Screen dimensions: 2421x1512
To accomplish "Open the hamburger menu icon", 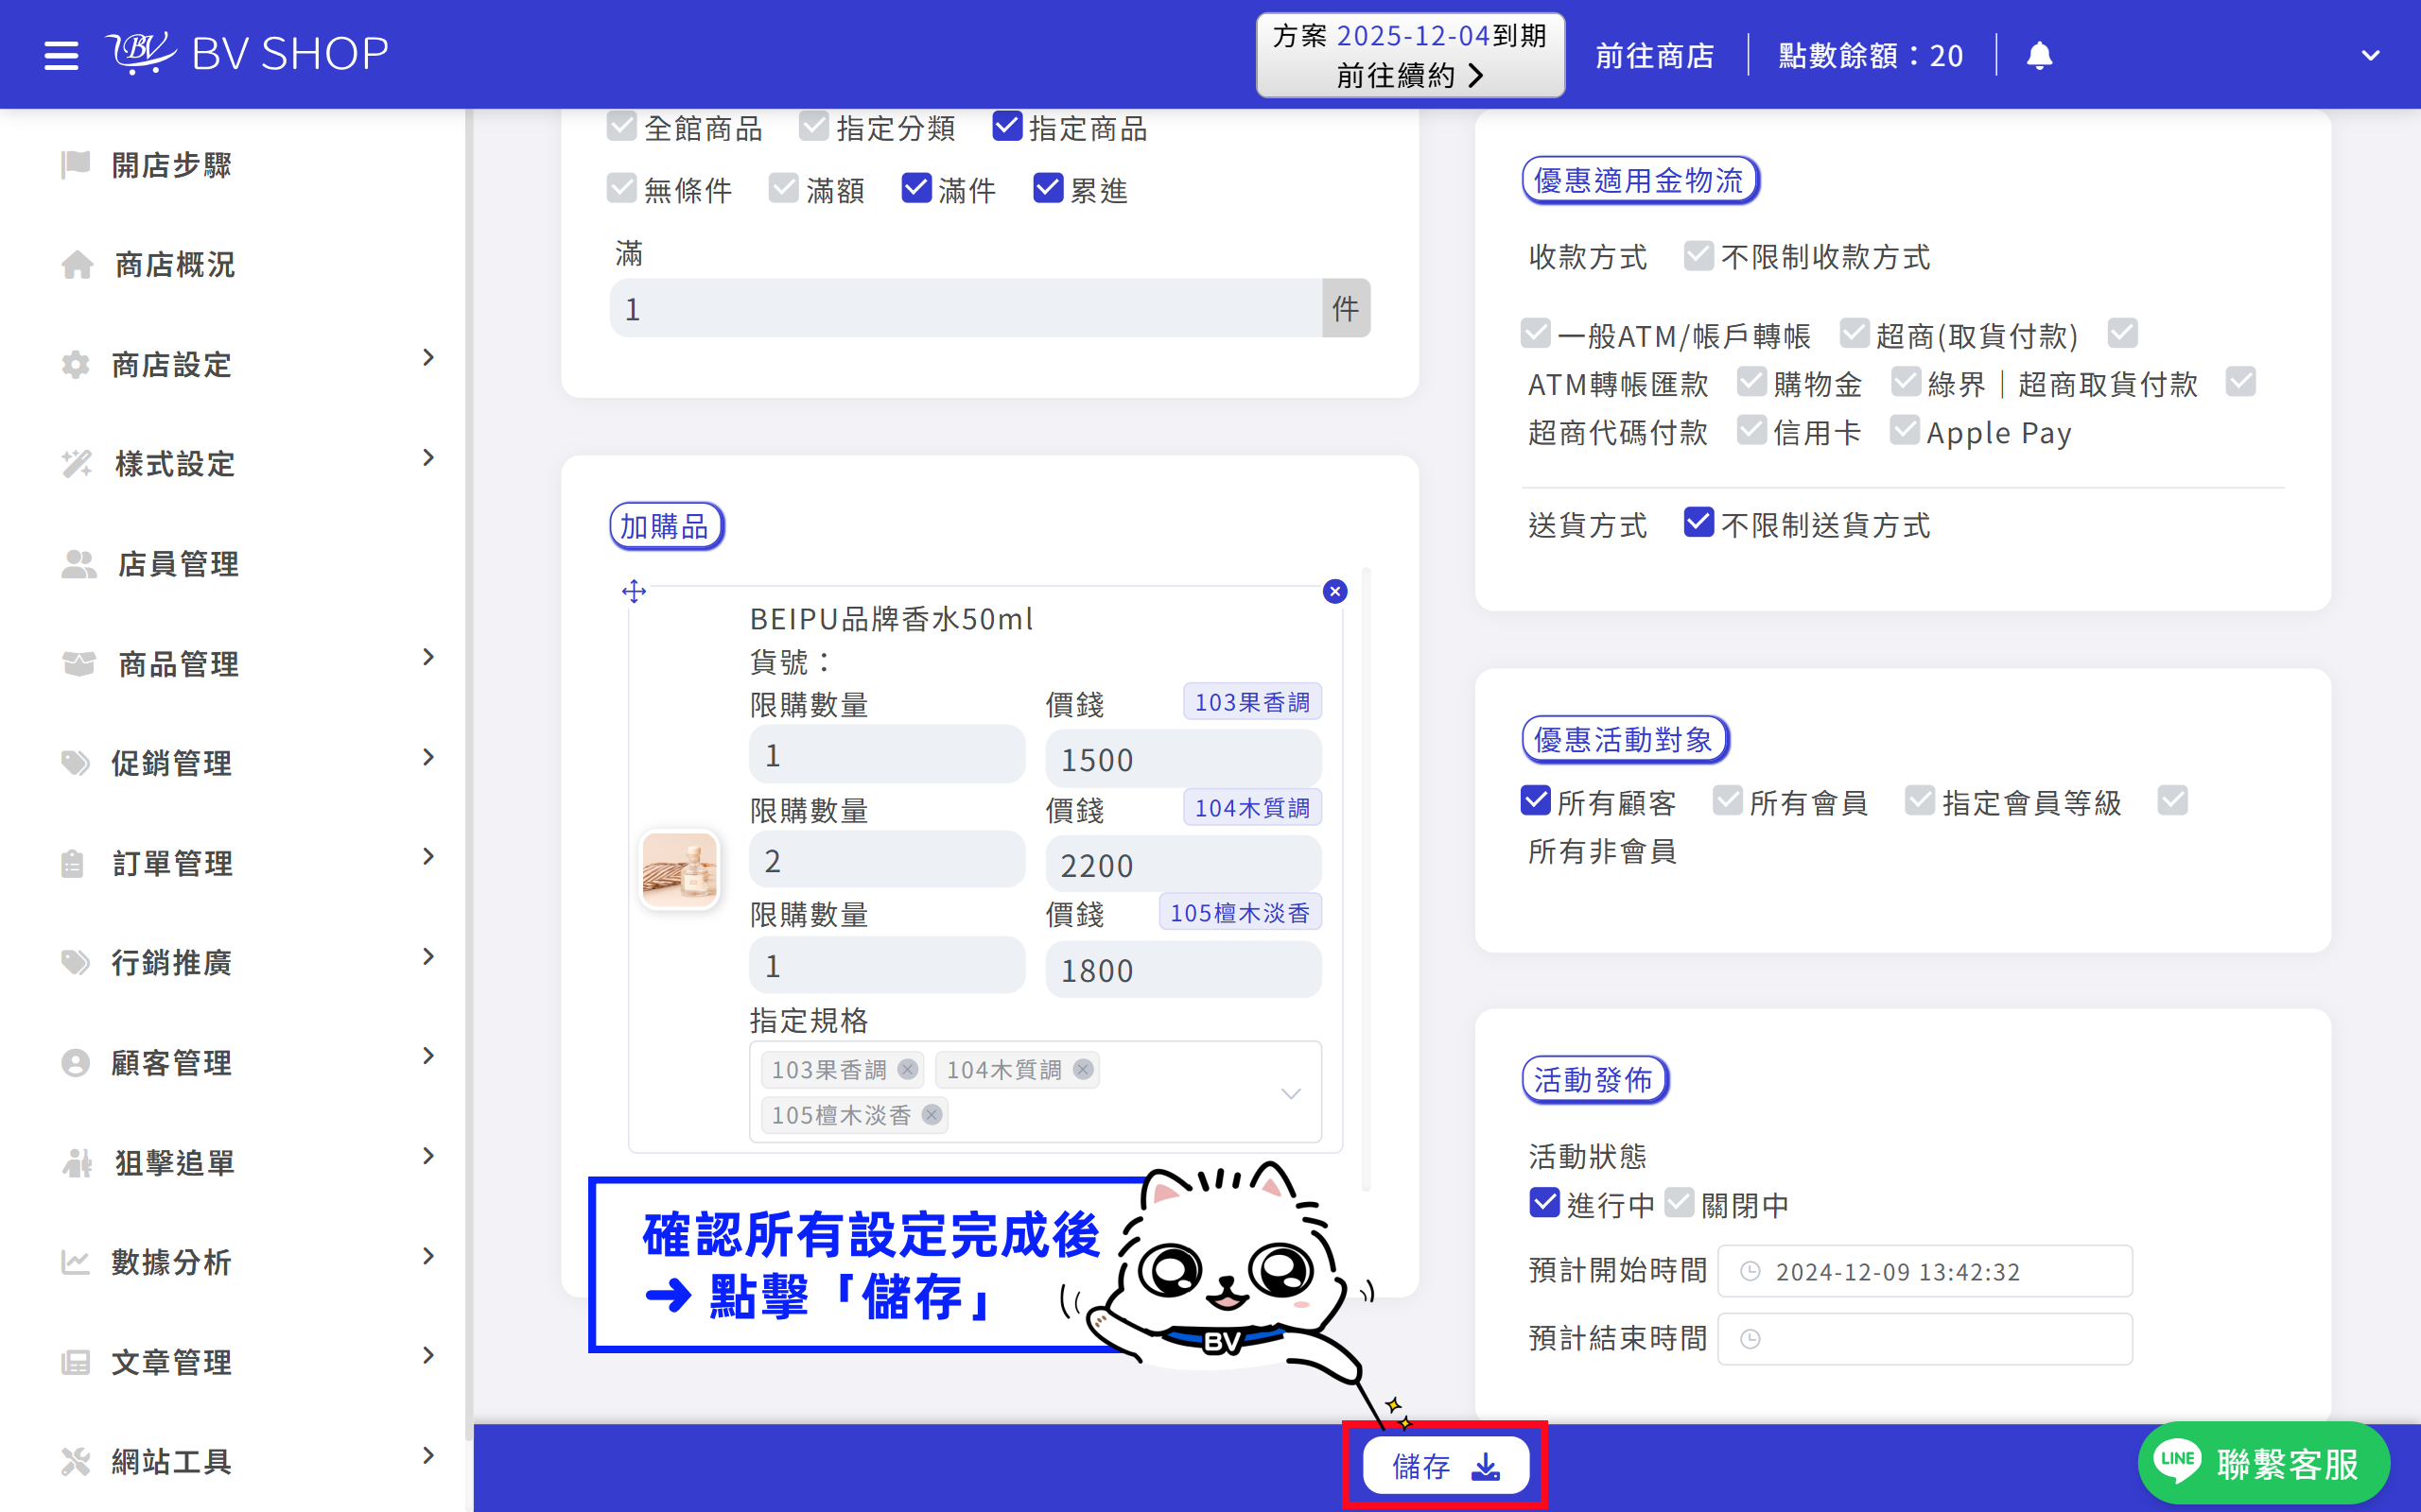I will 61,55.
